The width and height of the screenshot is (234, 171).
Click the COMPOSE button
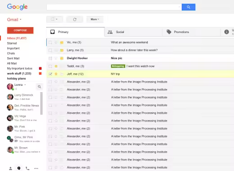click(20, 30)
